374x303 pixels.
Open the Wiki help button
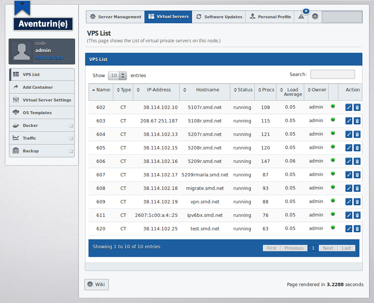pyautogui.click(x=97, y=284)
